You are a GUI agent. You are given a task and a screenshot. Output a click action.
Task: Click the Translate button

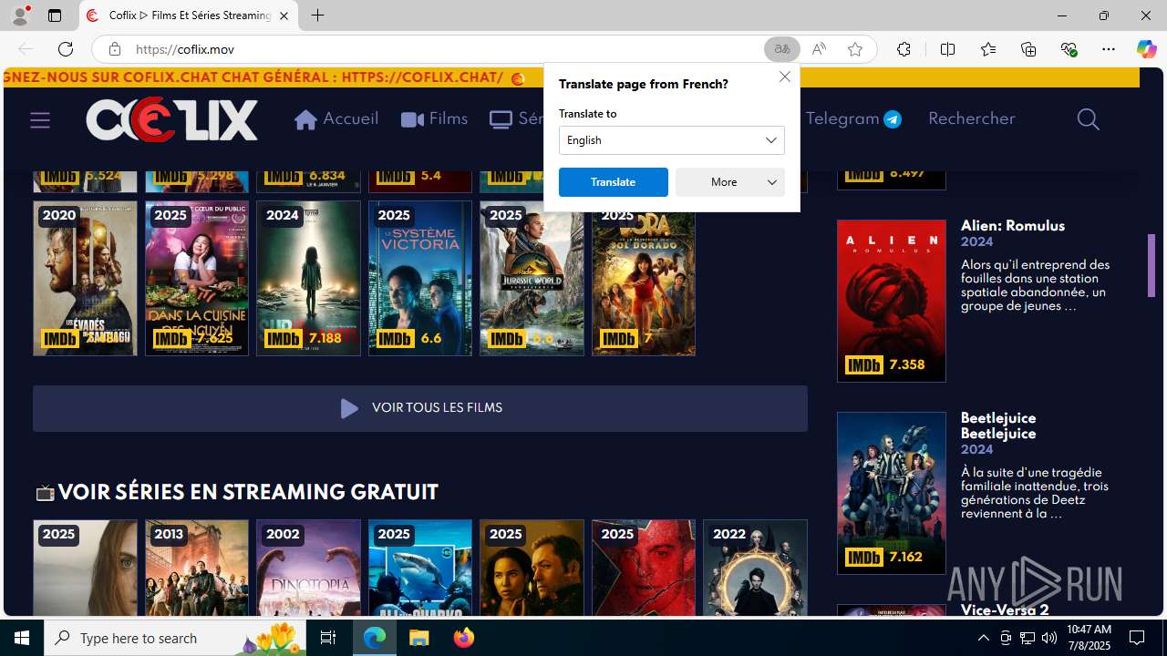[613, 182]
